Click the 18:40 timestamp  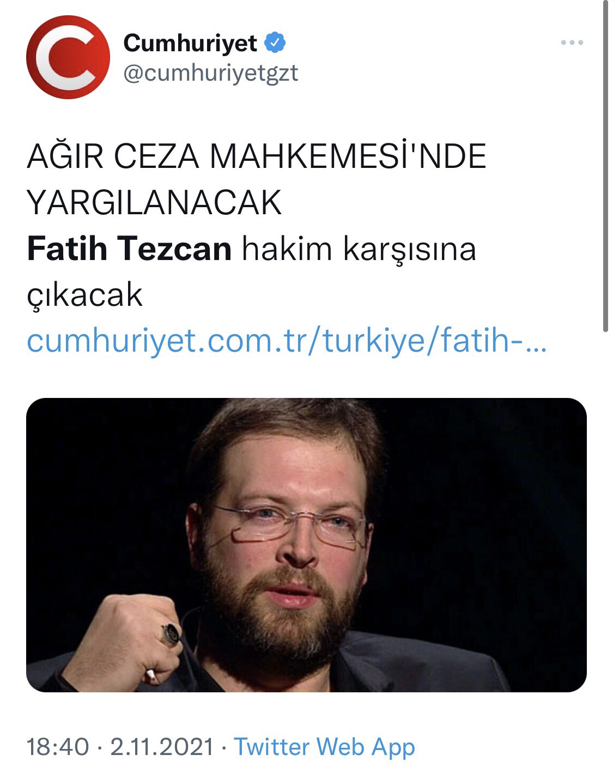[x=58, y=746]
